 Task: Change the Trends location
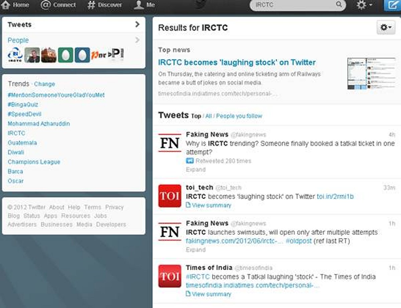point(44,84)
